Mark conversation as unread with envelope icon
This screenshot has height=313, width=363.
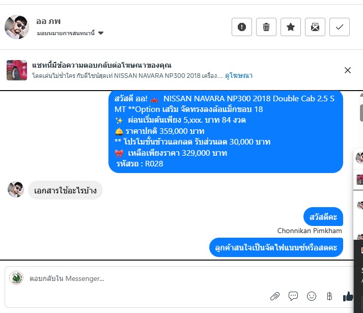click(x=315, y=27)
